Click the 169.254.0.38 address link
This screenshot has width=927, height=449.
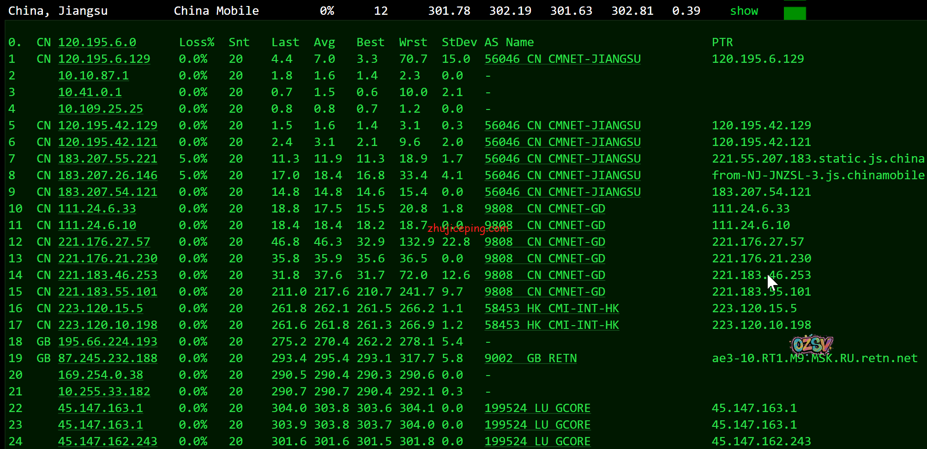[100, 375]
